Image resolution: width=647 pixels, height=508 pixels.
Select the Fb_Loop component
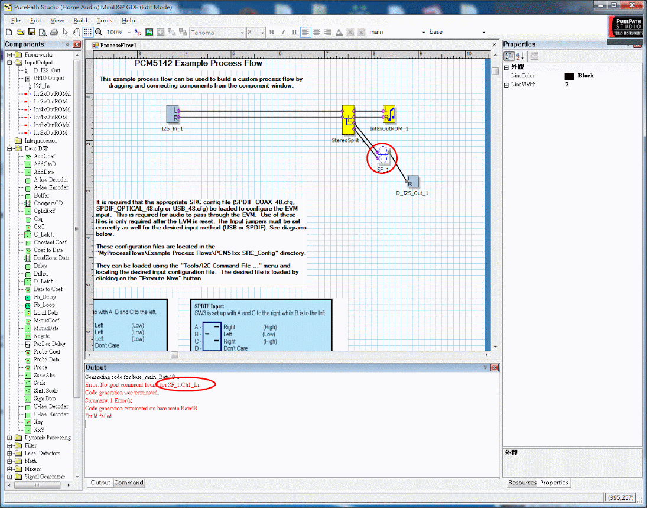44,305
